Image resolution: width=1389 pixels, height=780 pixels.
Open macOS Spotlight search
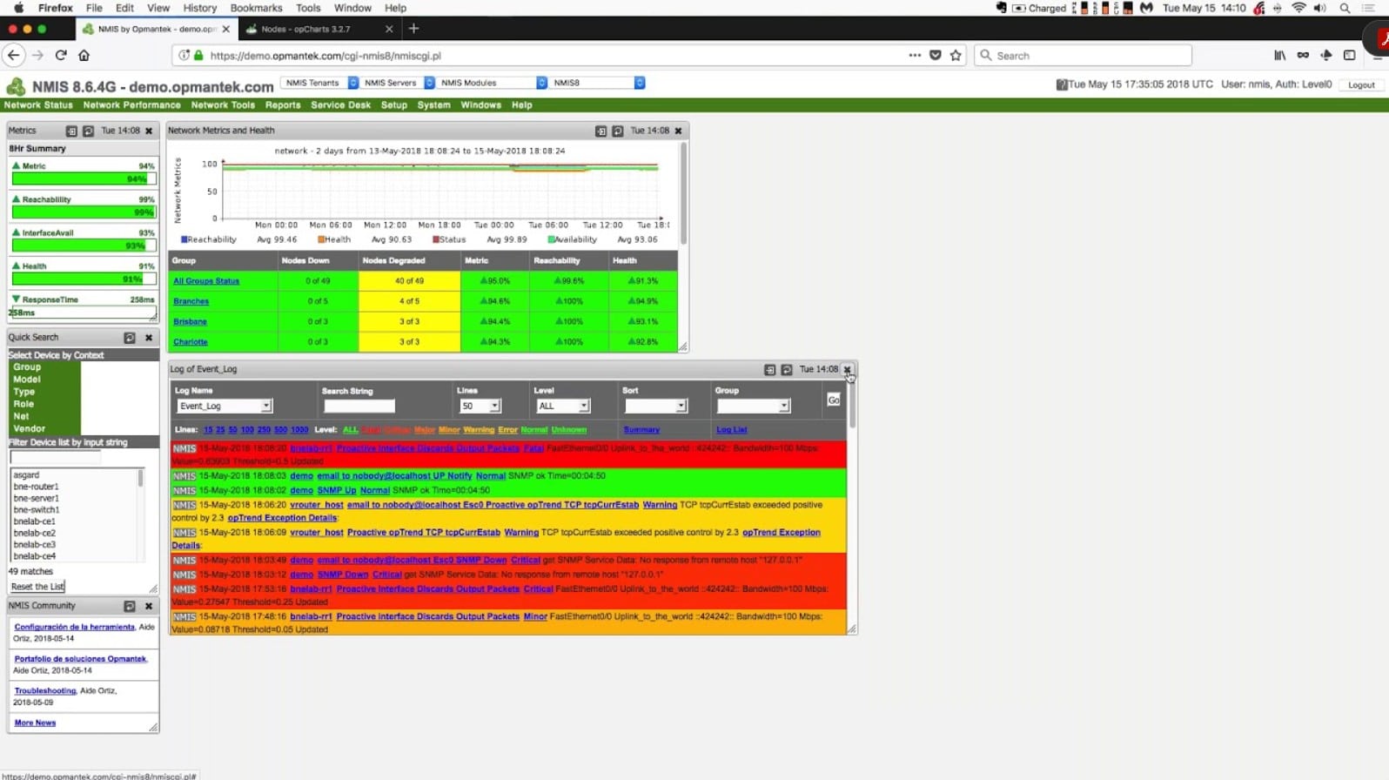click(x=1345, y=8)
